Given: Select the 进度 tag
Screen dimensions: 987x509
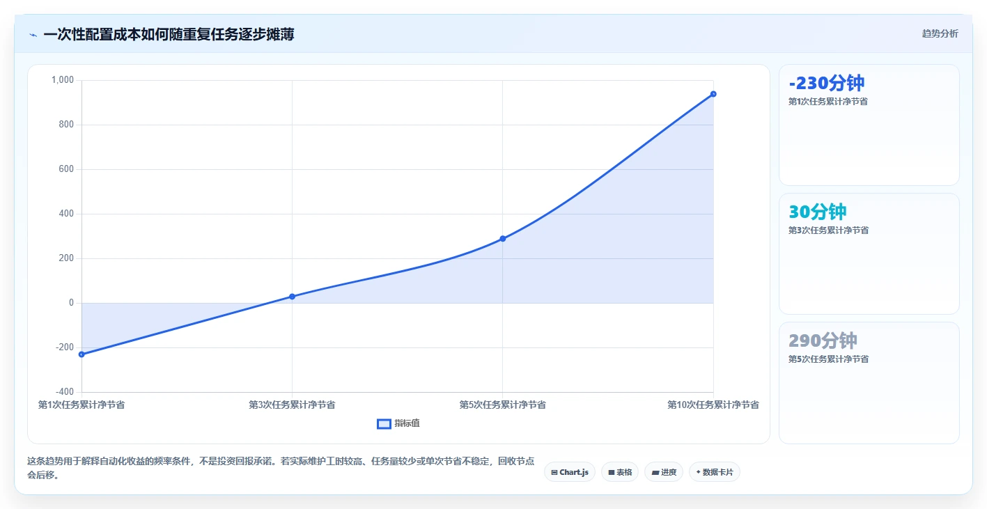Looking at the screenshot, I should [664, 472].
